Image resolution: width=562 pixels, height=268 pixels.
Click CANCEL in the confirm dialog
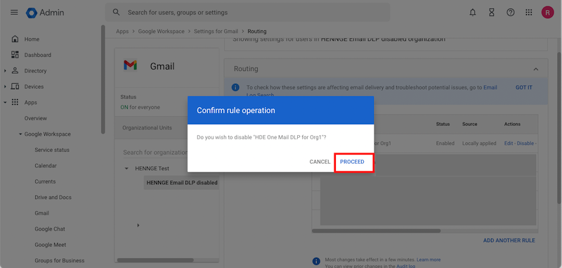(320, 162)
